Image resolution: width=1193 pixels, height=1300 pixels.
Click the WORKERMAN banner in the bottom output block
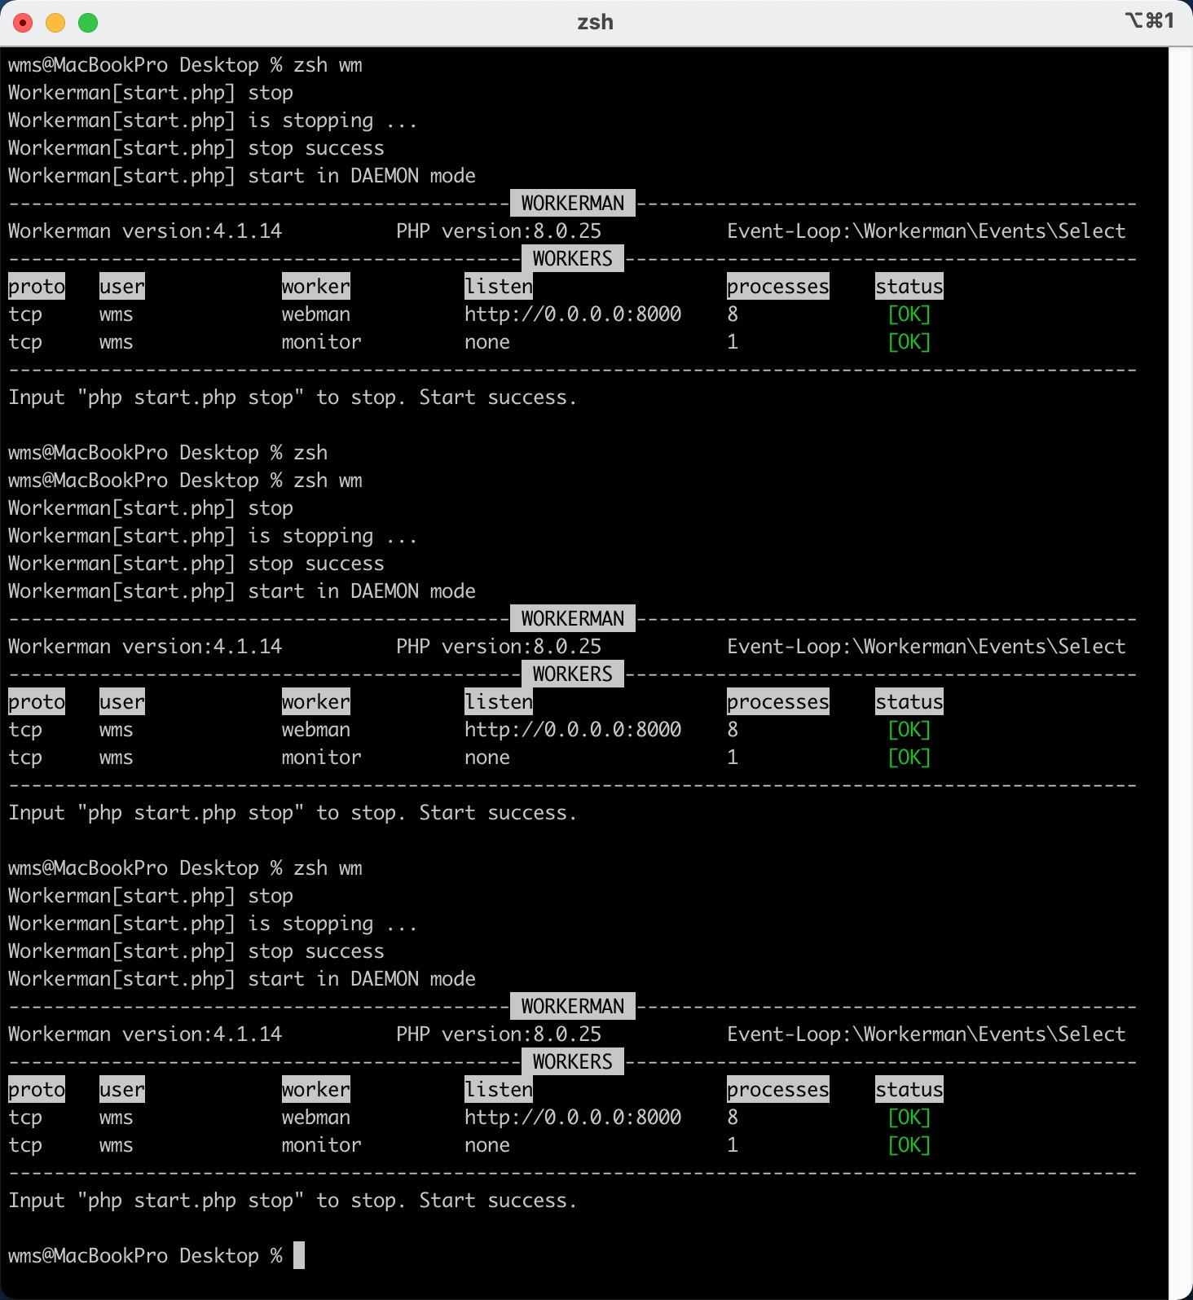(573, 1007)
